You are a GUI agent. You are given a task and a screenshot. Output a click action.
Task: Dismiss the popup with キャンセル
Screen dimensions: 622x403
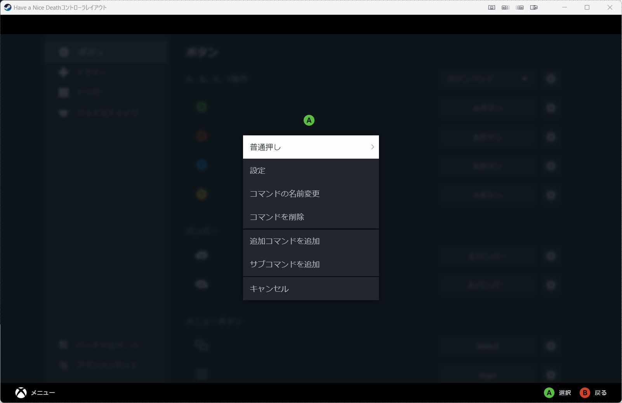pos(311,289)
